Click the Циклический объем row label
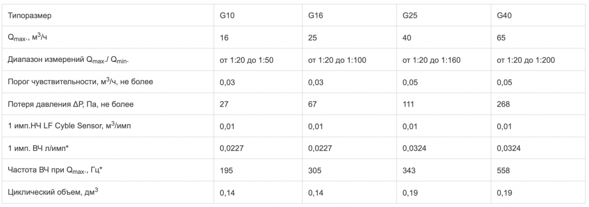589x207 pixels. pos(53,192)
